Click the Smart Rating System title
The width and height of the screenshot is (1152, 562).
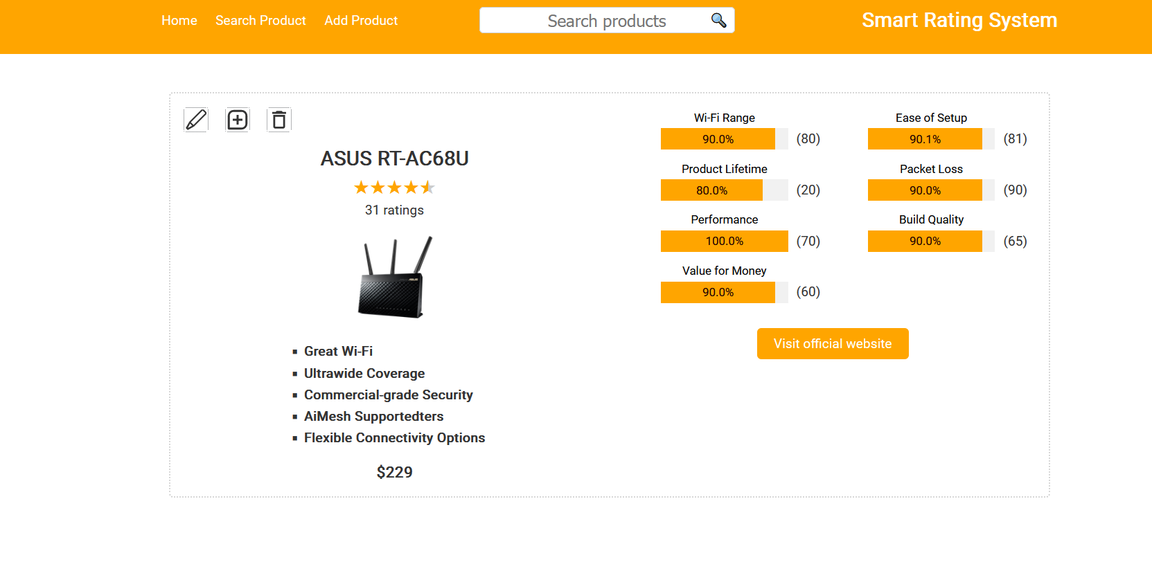(x=959, y=20)
